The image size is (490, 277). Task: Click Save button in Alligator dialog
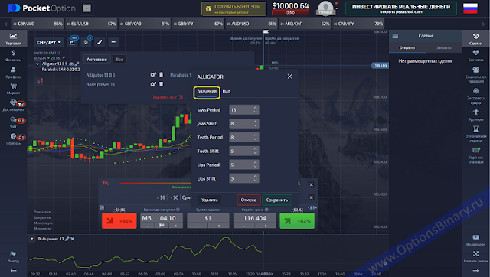pyautogui.click(x=277, y=200)
